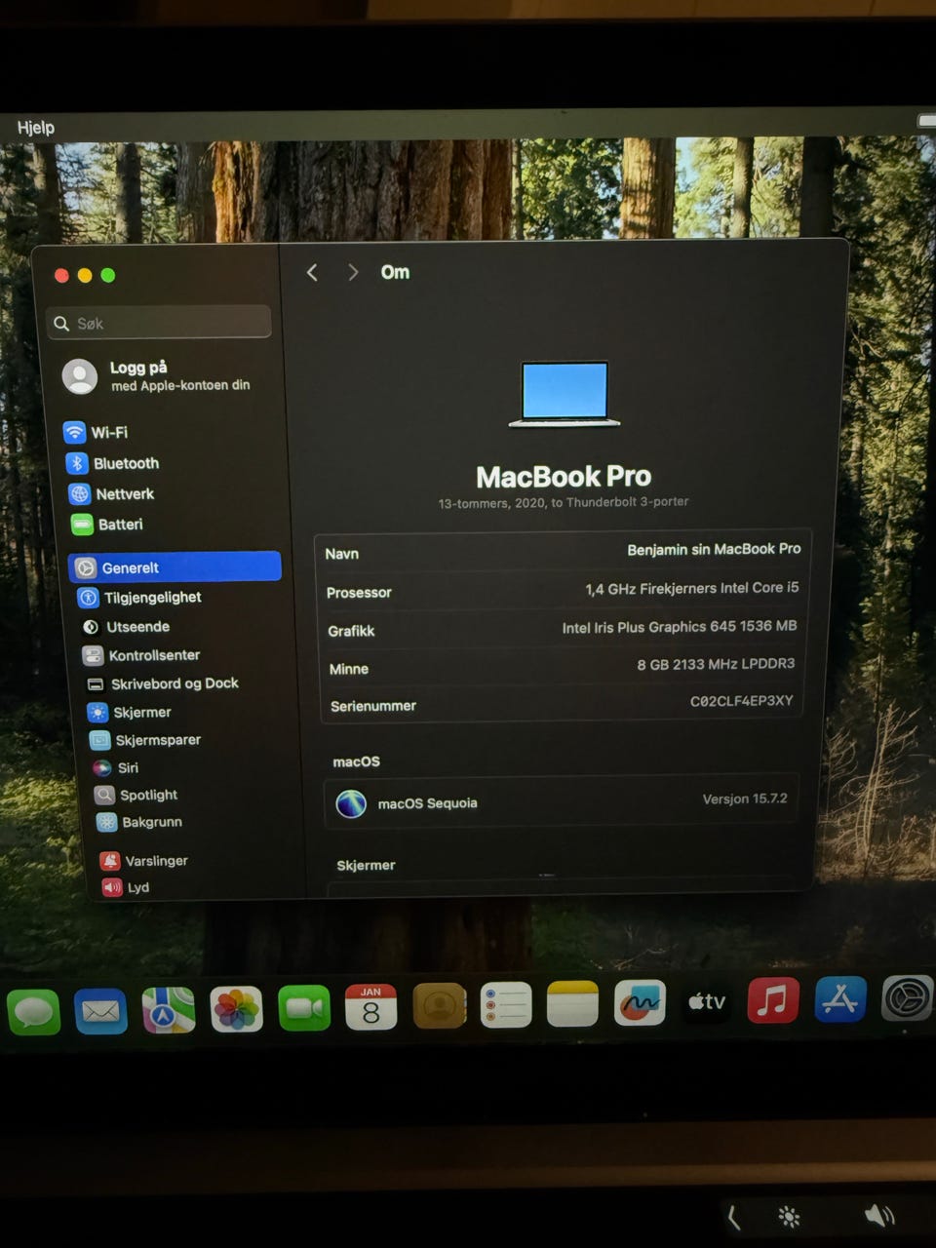Open Kontrollsenter settings
This screenshot has width=936, height=1248.
click(x=153, y=655)
